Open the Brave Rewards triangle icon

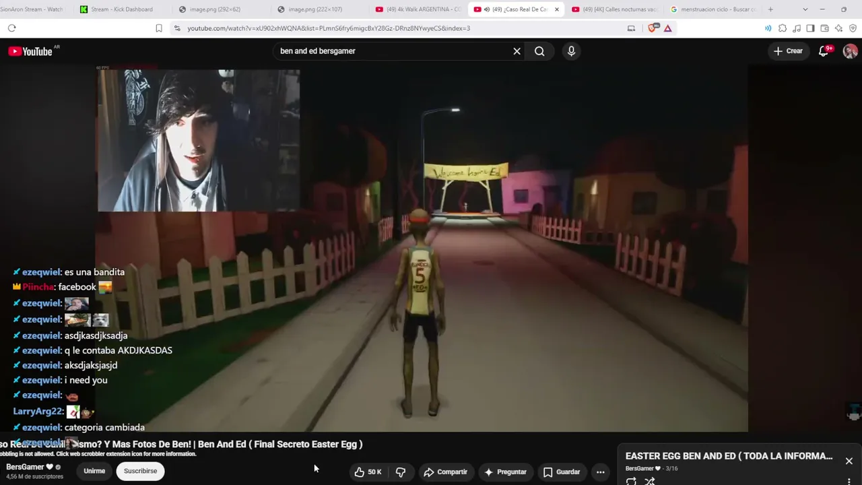pyautogui.click(x=667, y=28)
